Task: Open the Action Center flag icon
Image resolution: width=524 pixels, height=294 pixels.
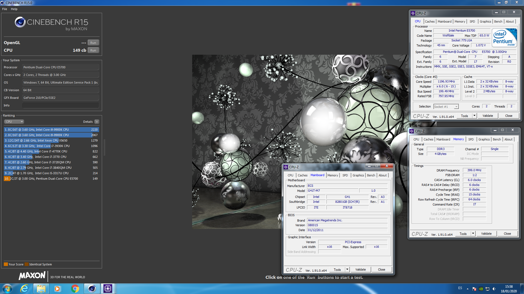Action: [474, 289]
